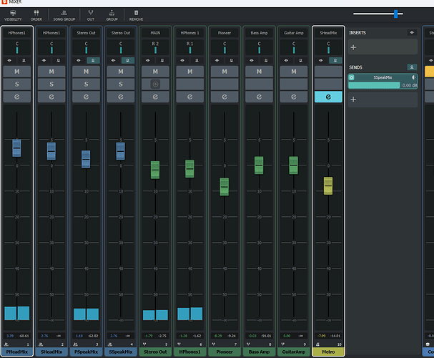Image resolution: width=434 pixels, height=358 pixels.
Task: Open the editor (e) for GuitarAmp channel
Action: point(294,97)
